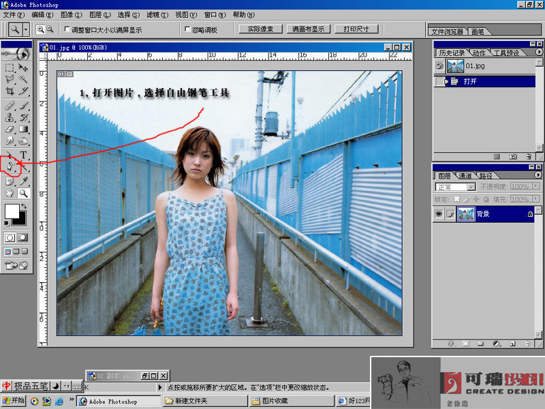The width and height of the screenshot is (545, 409).
Task: Open the 滤镜 menu
Action: (157, 14)
